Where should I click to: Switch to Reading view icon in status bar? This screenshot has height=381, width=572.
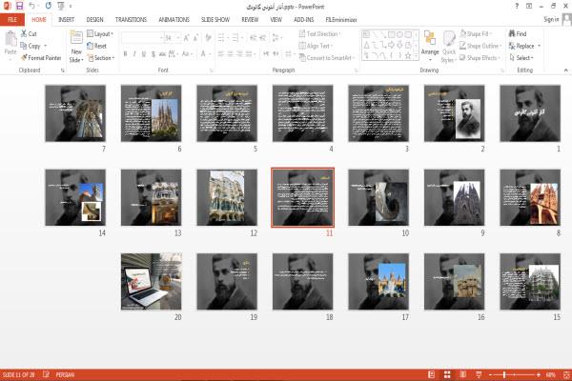(x=463, y=374)
